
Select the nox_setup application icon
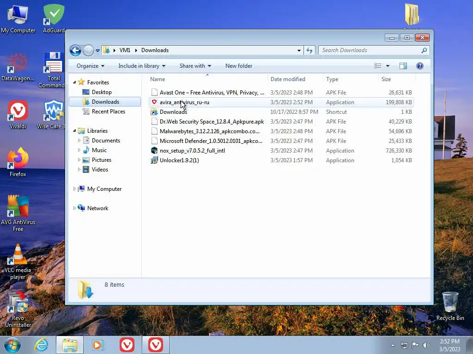[x=154, y=151]
